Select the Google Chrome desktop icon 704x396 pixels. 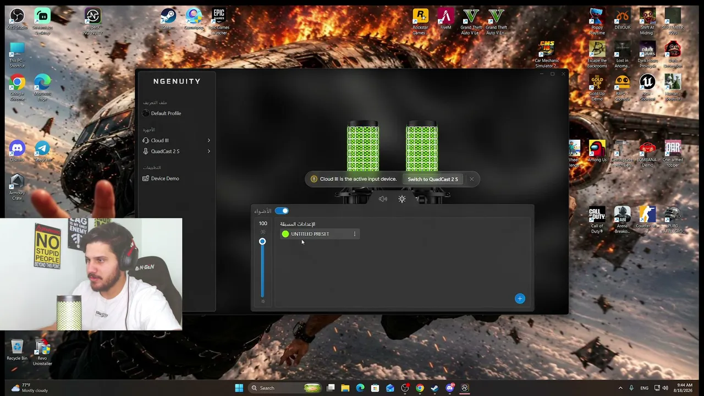click(x=17, y=88)
